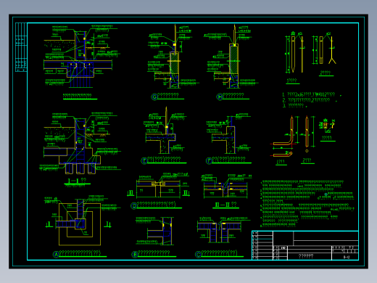Pick the circled G detail marker

click(154, 97)
